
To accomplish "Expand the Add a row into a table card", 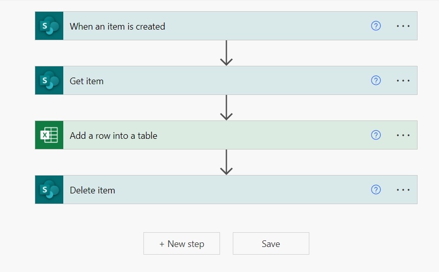I will 204,135.
